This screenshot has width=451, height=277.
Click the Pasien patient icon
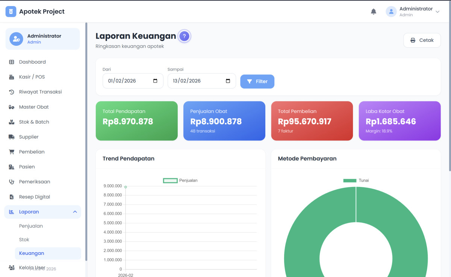12,167
